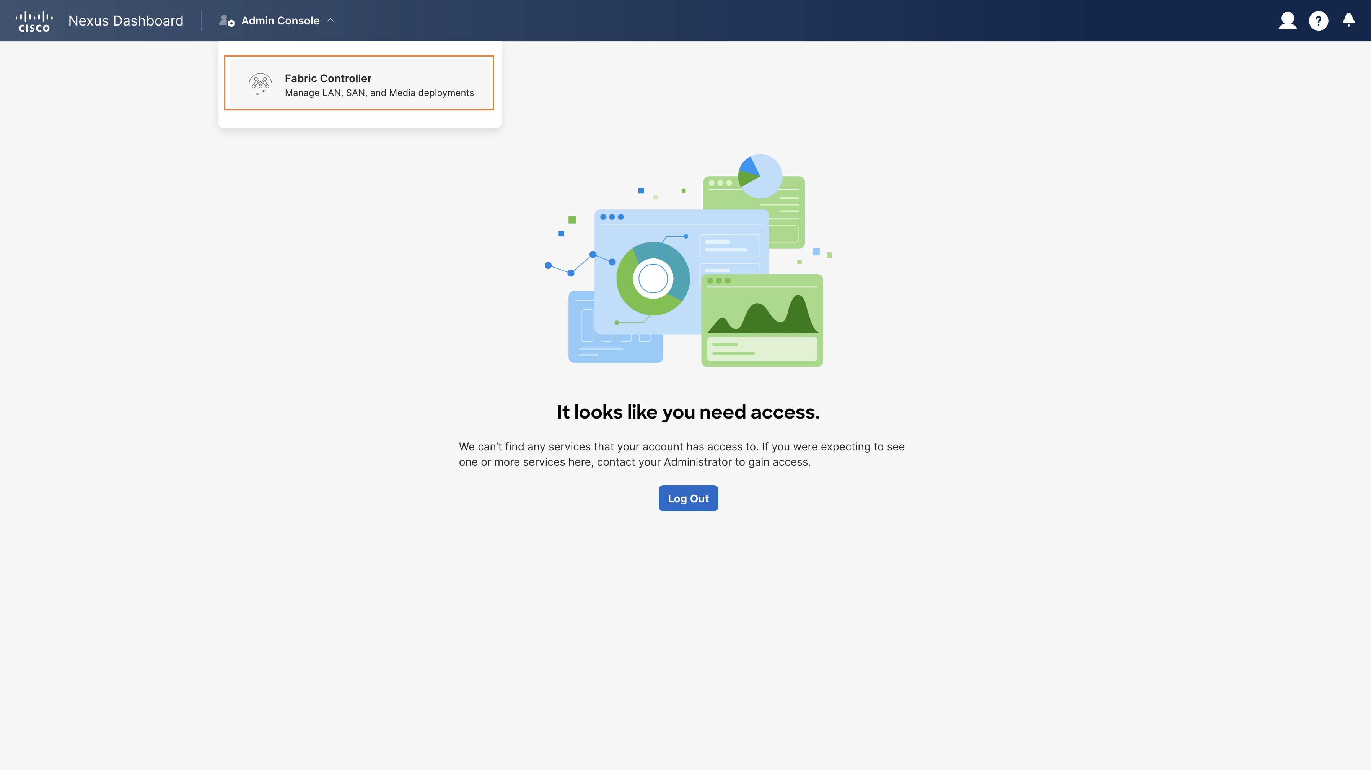The height and width of the screenshot is (770, 1371).
Task: Click the Fabric Controller network icon
Action: [260, 84]
